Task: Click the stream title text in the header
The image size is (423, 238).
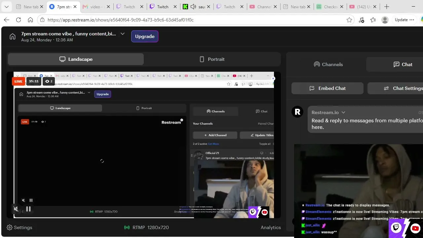Action: coord(68,34)
